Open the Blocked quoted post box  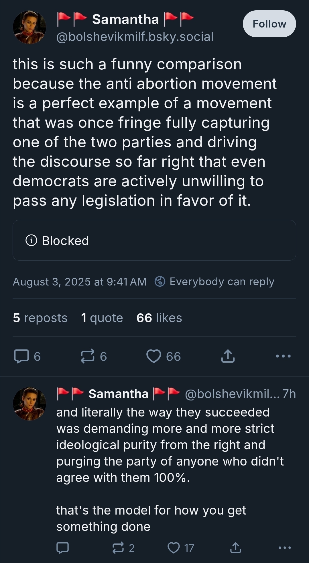click(x=154, y=240)
